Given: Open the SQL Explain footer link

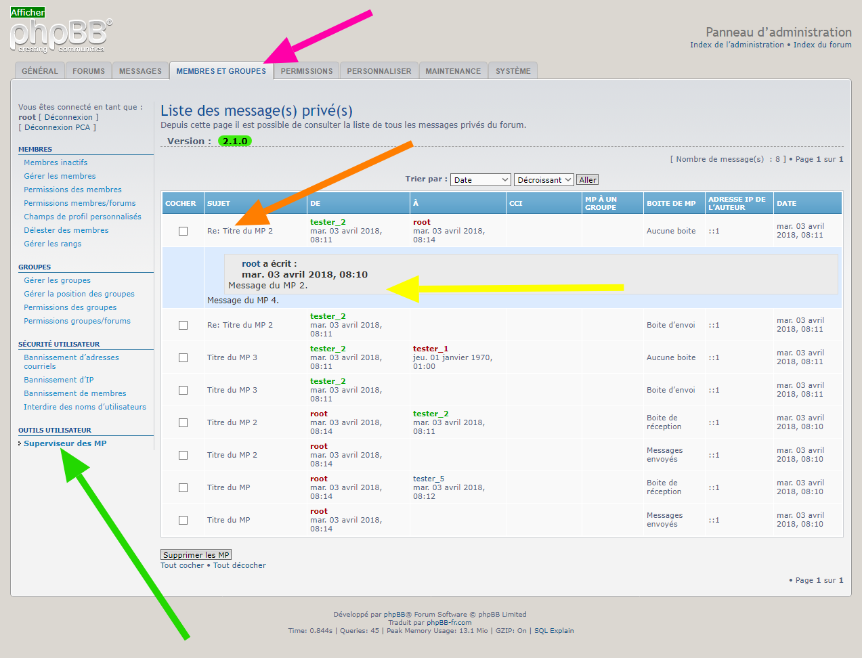Looking at the screenshot, I should (554, 631).
